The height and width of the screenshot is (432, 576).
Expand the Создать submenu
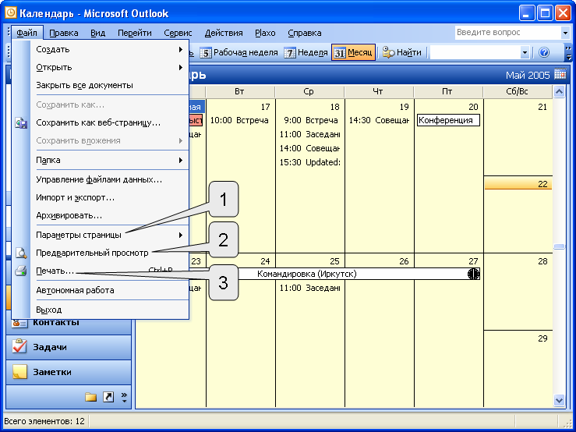coord(109,49)
